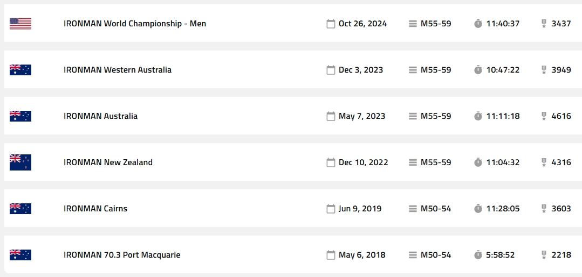Screen dimensions: 582x277
Task: Click division icon beside M50-54 for Cairns
Action: click(x=413, y=209)
